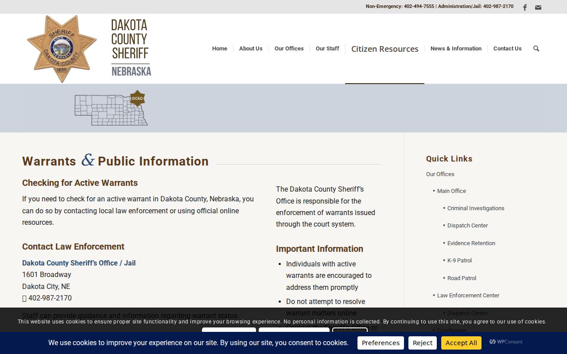Go to Contact Us page
This screenshot has height=354, width=567.
coord(507,49)
